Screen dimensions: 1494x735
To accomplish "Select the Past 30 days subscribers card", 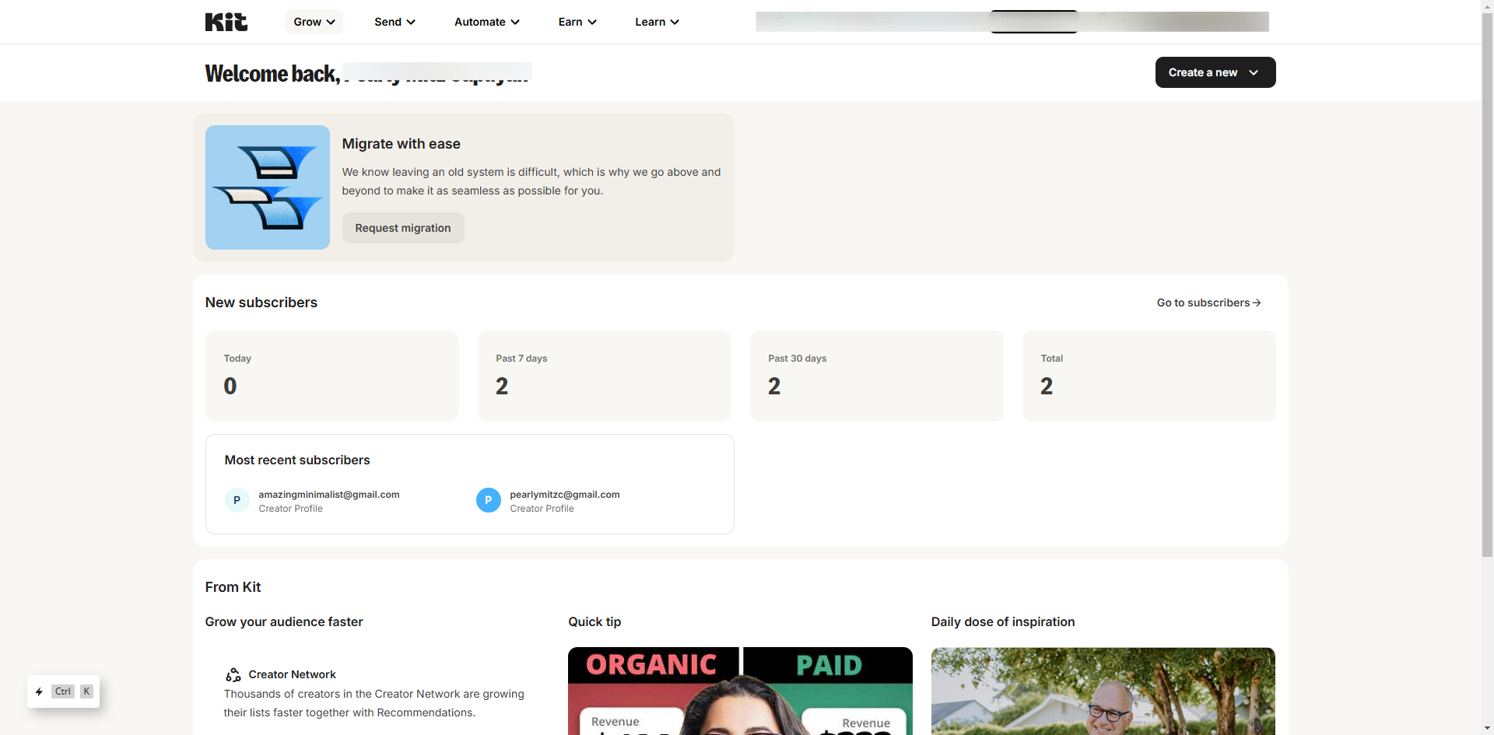I will click(x=877, y=376).
